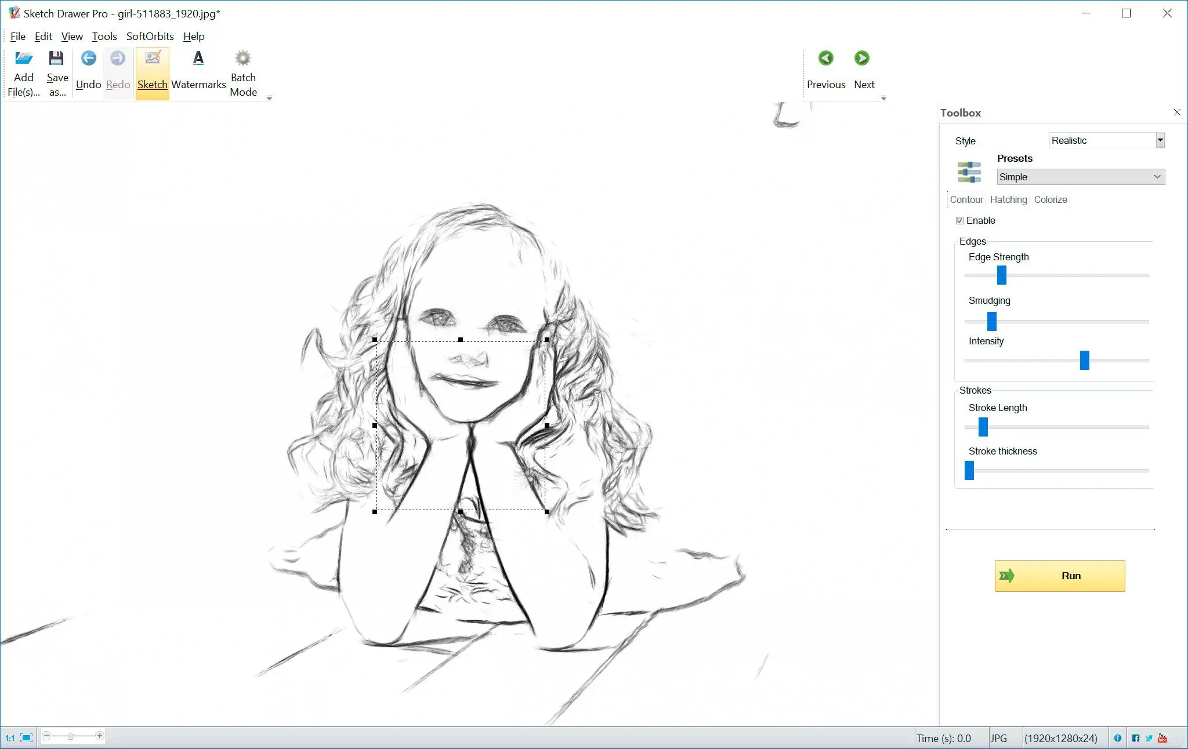This screenshot has width=1188, height=749.
Task: Toggle the Enable contour checkbox
Action: [959, 220]
